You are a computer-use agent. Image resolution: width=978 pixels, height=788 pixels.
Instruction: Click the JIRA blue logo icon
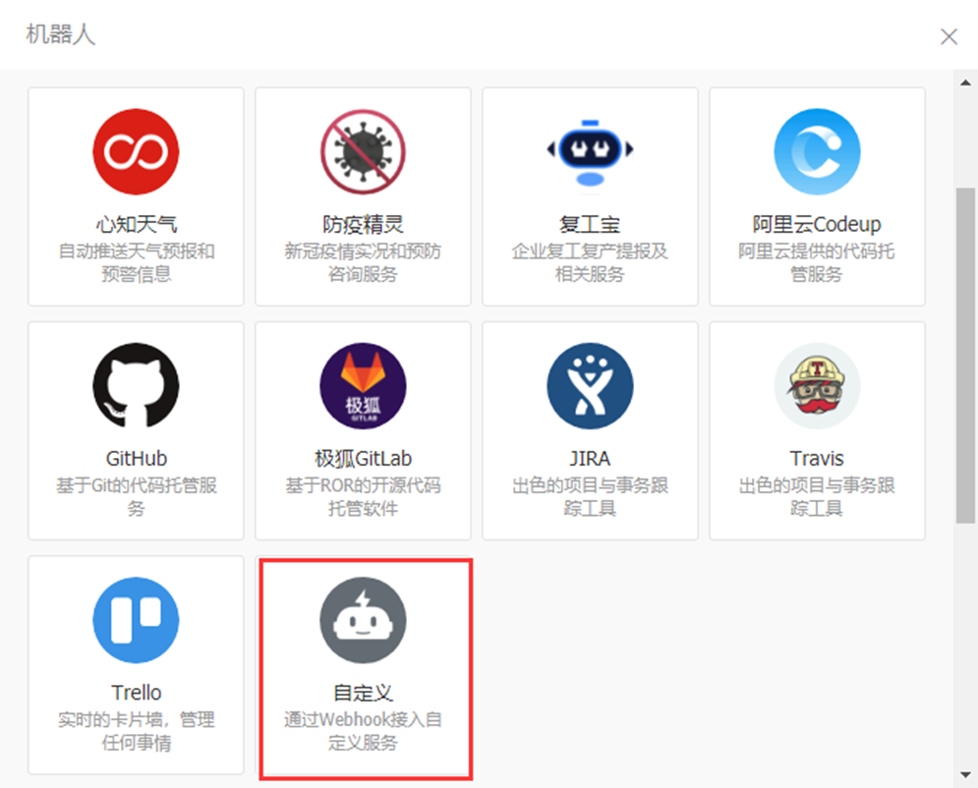tap(590, 385)
